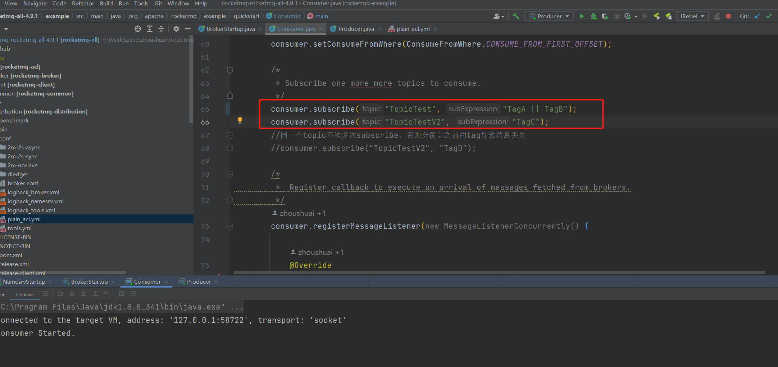
Task: Click the Build Project hammer icon
Action: coord(516,16)
